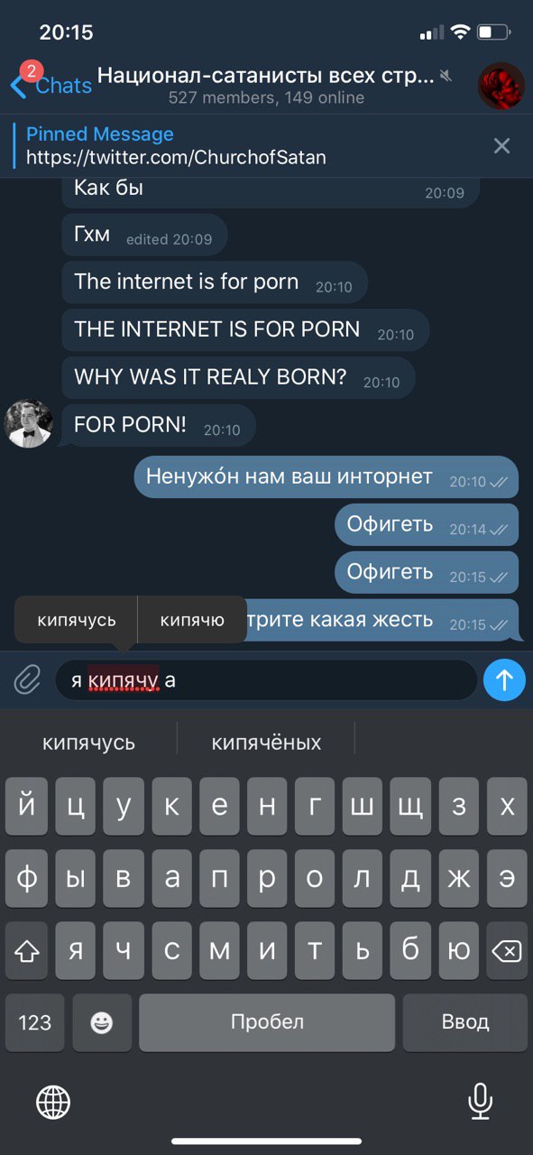Screen dimensions: 533x1155
Task: Open the group's red avatar picture
Action: [x=501, y=86]
